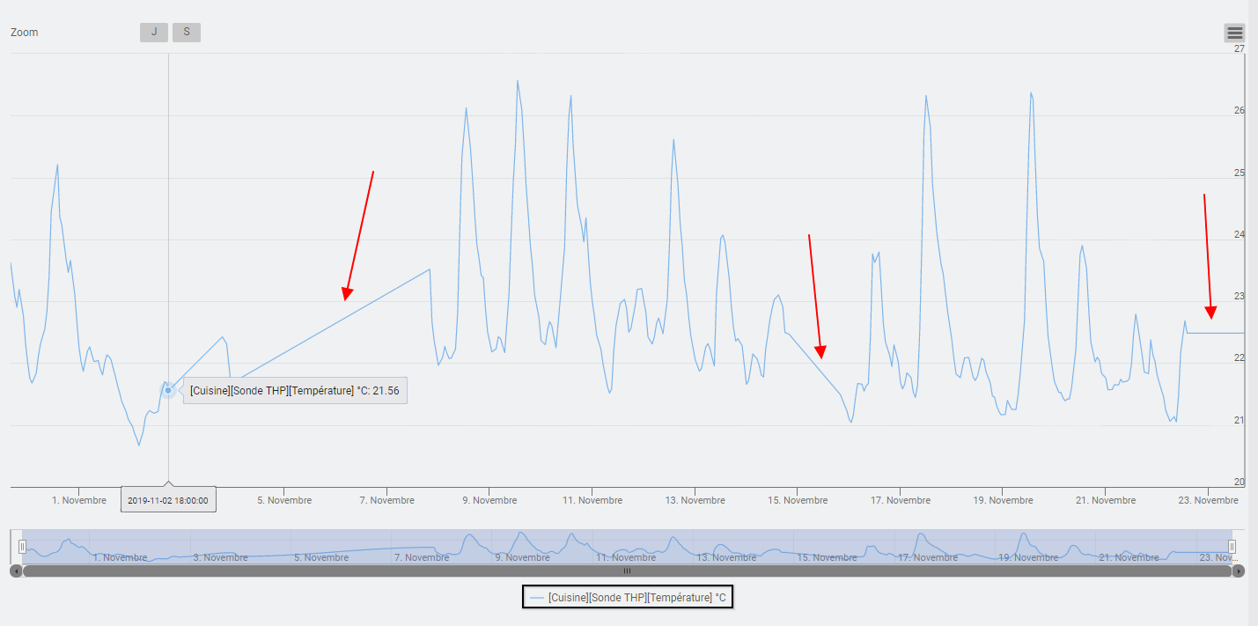Screen dimensions: 1258x626
Task: Click main chart axis label 5. Novembre
Action: pyautogui.click(x=284, y=500)
